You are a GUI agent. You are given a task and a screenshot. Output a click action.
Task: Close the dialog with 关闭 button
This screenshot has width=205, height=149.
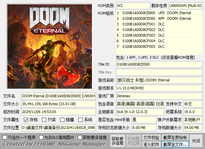[x=196, y=141]
